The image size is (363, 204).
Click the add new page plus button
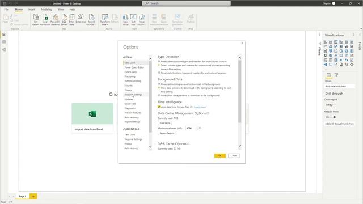[x=33, y=196]
